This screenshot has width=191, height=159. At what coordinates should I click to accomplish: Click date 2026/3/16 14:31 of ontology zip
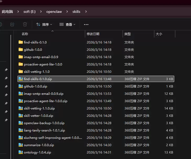(x=99, y=152)
